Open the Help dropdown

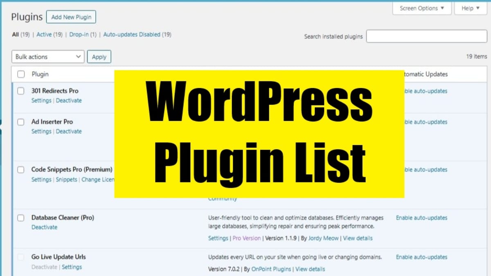tap(470, 8)
